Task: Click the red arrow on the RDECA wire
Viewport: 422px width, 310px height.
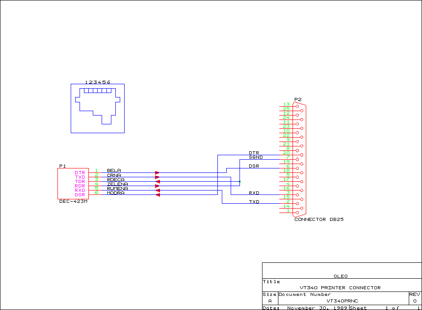Action: click(158, 182)
